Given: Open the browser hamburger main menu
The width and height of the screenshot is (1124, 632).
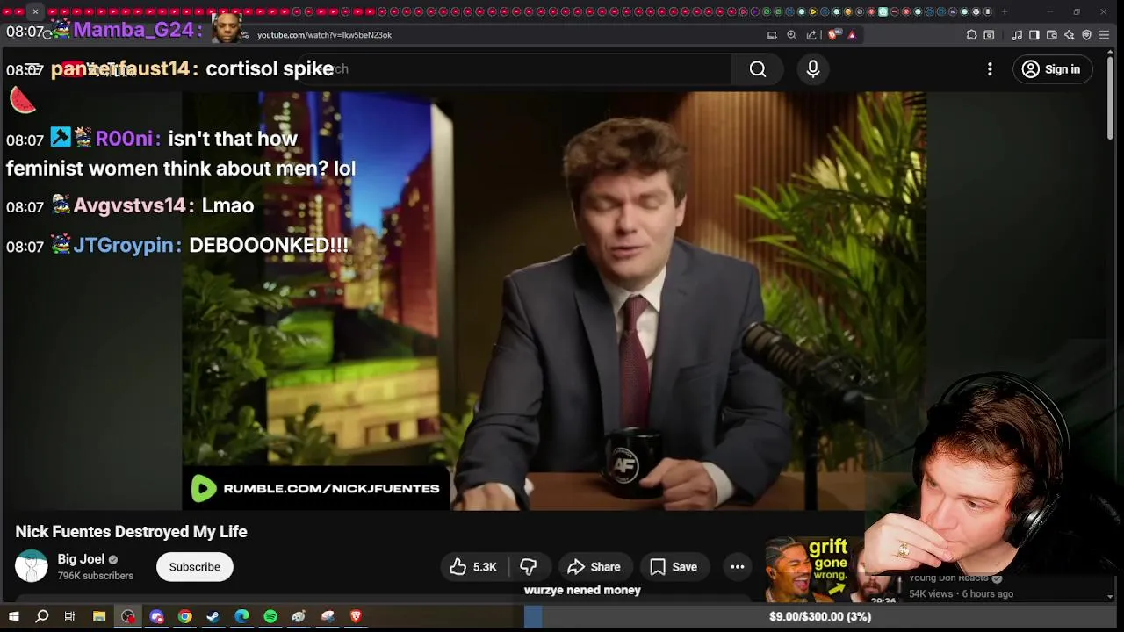Looking at the screenshot, I should pyautogui.click(x=1105, y=35).
